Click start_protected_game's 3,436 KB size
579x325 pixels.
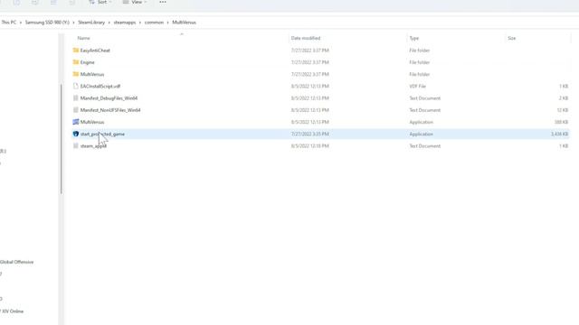coord(559,134)
